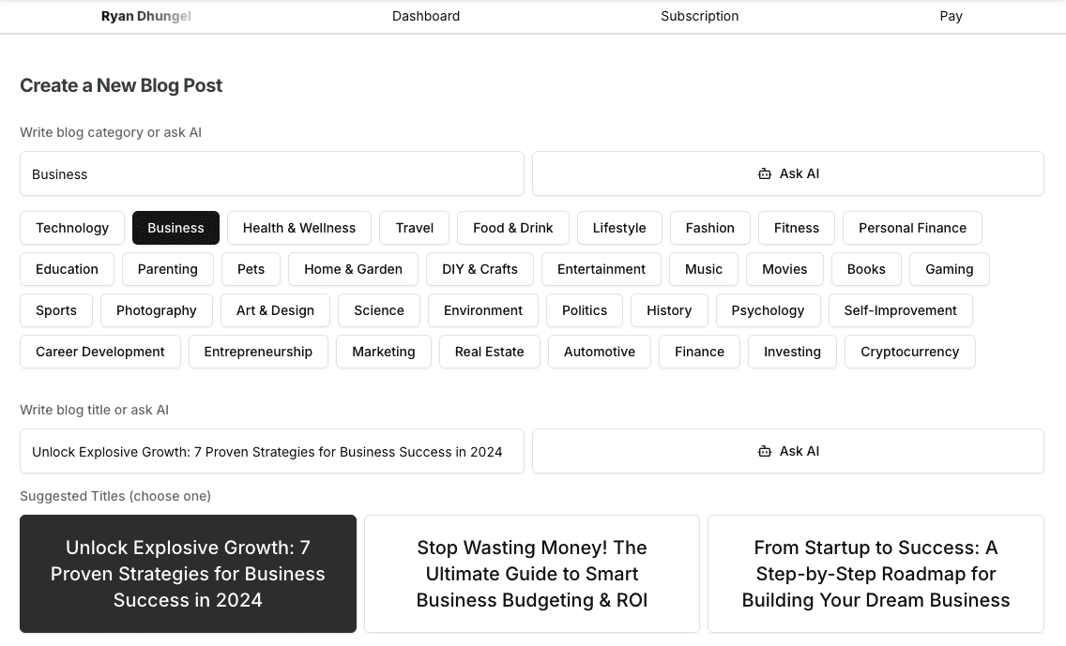Choose 'Unlock Explosive Growth' suggested title card
Viewport: 1066px width, 646px height.
pyautogui.click(x=188, y=574)
